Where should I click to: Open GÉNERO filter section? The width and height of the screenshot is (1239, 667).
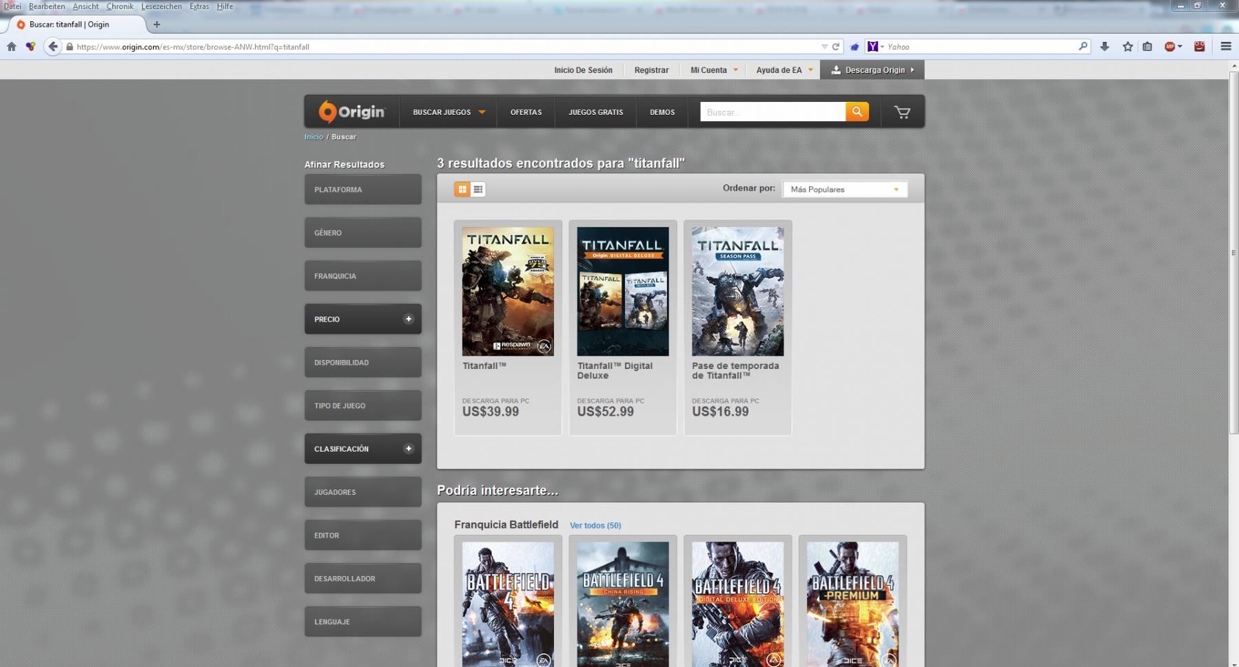pos(363,233)
